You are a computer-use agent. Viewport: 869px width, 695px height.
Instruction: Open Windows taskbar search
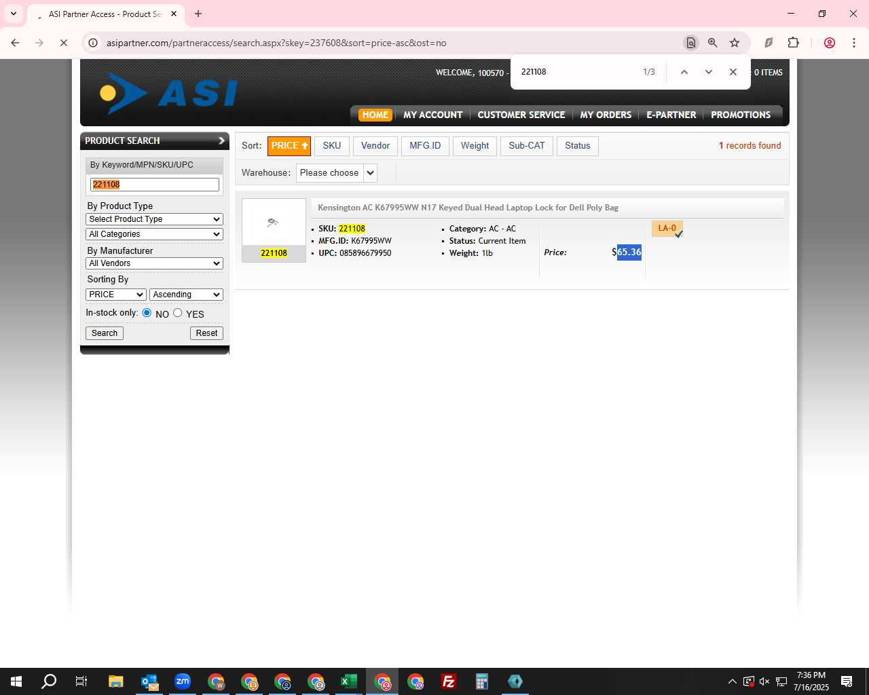[x=49, y=681]
